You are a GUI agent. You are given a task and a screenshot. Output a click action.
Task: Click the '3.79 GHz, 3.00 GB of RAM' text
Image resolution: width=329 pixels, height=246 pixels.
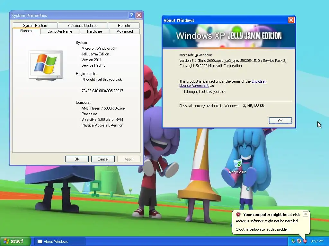tap(102, 119)
